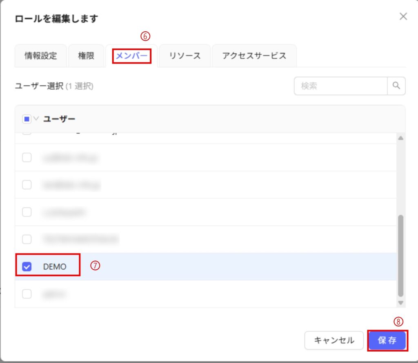Focus the 検索 search input field
Screen dimensions: 418x363
click(340, 86)
